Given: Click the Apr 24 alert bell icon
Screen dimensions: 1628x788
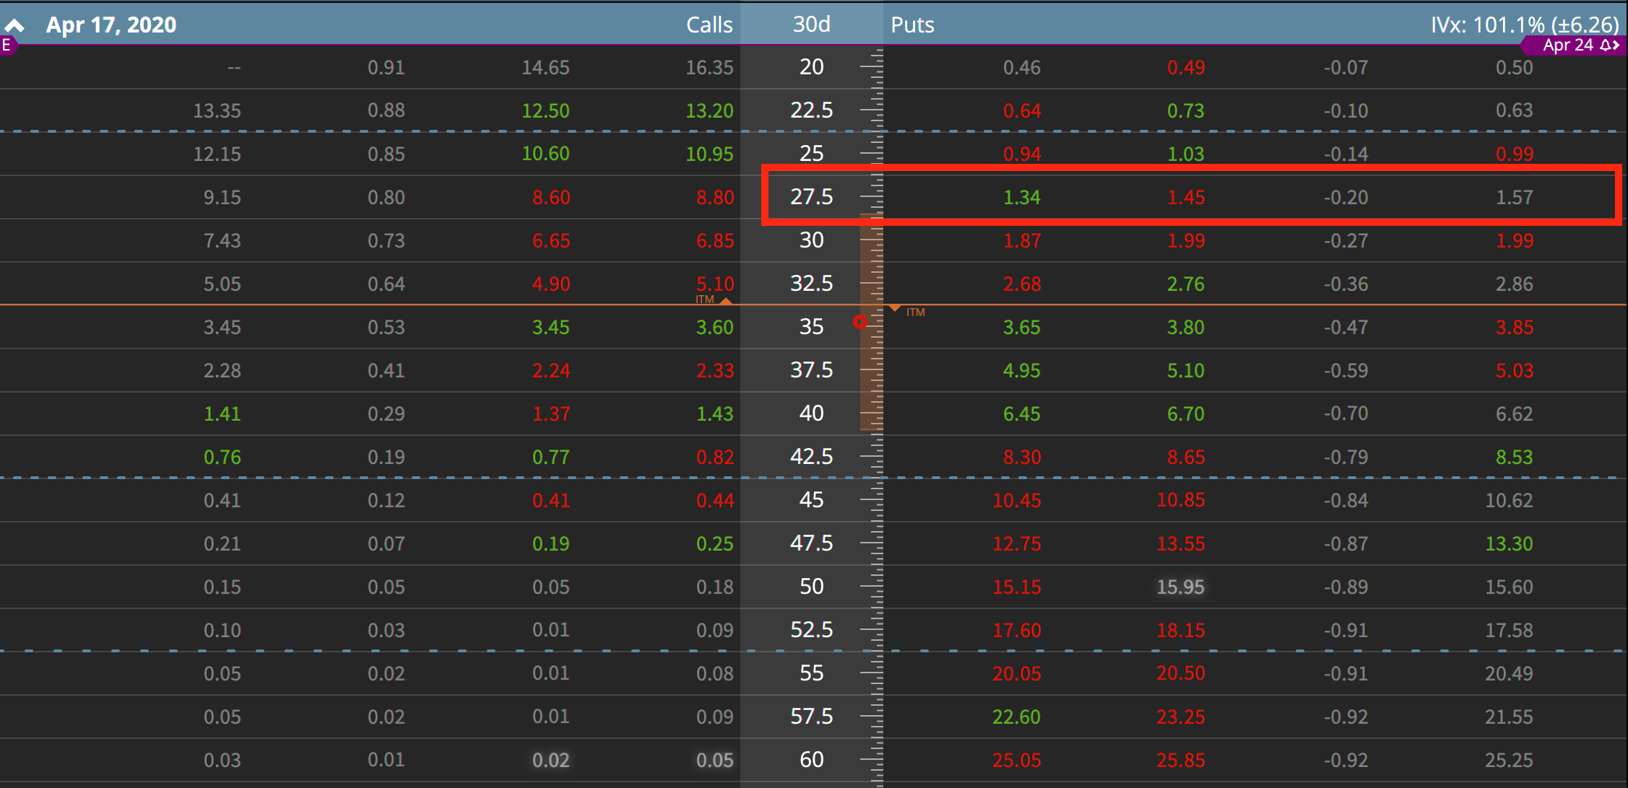Looking at the screenshot, I should 1604,45.
